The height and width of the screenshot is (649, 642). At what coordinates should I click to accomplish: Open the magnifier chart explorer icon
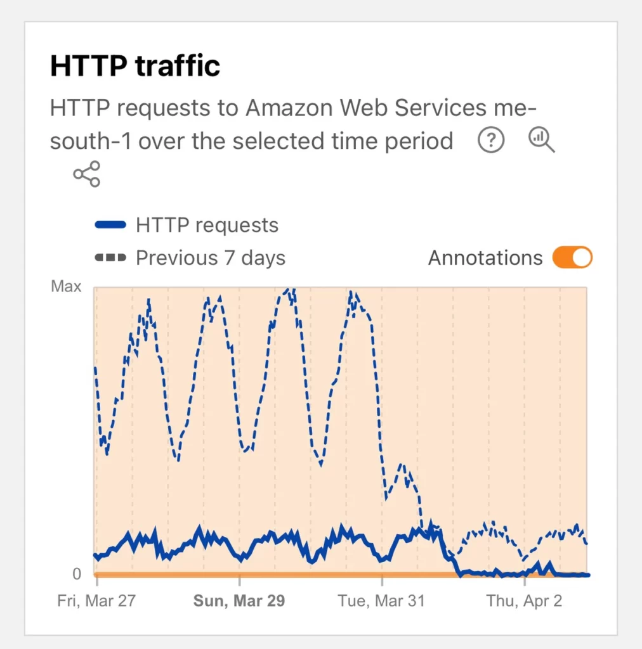tap(541, 139)
